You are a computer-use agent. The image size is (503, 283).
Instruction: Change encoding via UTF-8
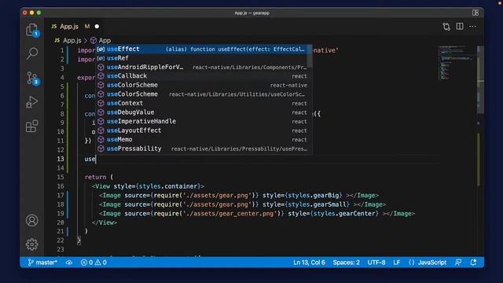376,263
